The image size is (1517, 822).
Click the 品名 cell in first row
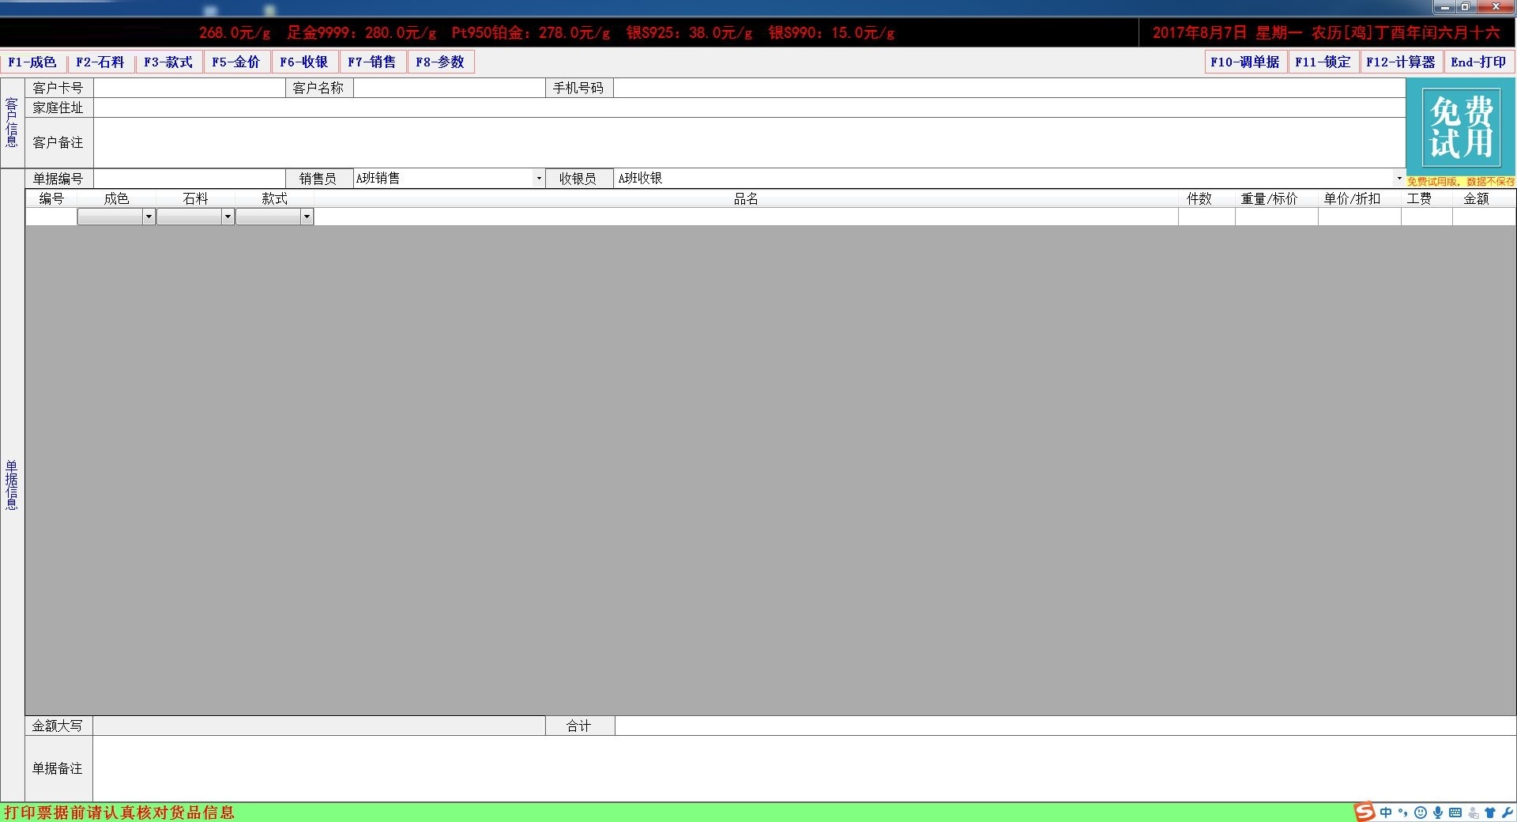tap(746, 217)
